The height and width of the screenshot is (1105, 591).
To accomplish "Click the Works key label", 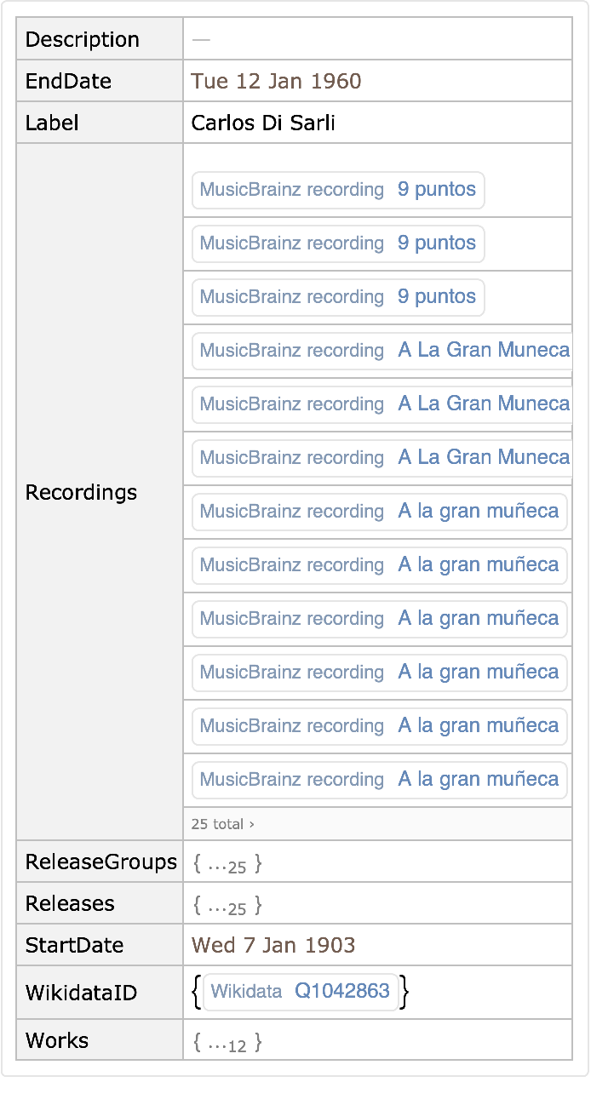I will click(57, 1041).
